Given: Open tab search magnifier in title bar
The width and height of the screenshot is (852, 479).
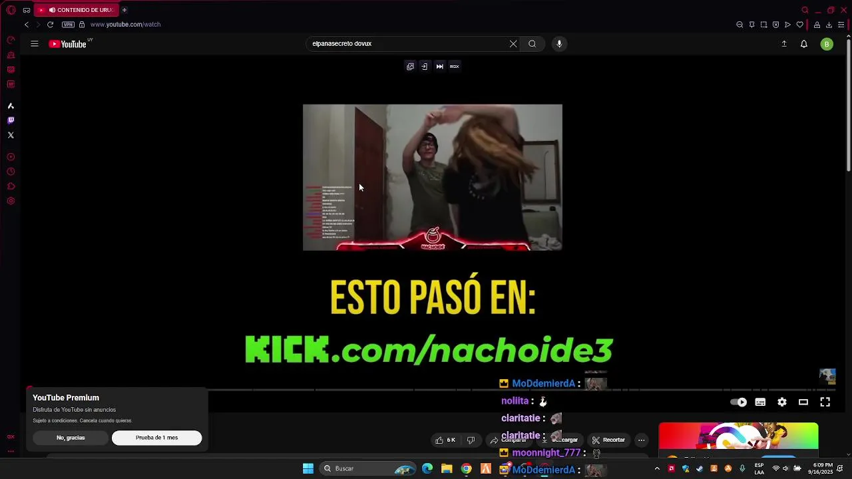Looking at the screenshot, I should [x=805, y=10].
